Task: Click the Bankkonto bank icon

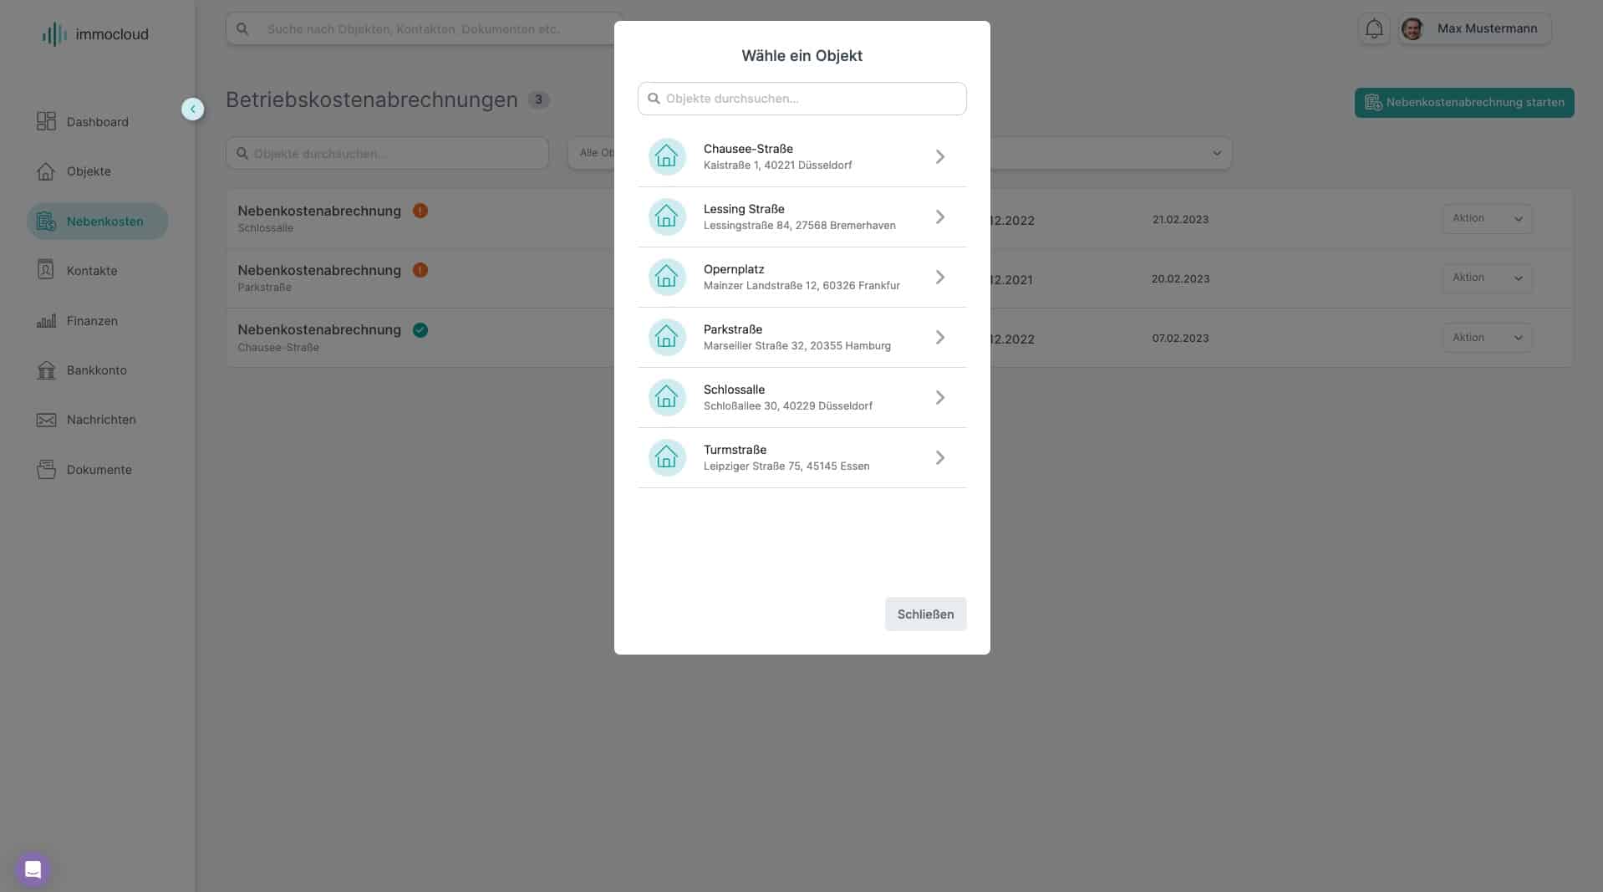Action: [46, 370]
